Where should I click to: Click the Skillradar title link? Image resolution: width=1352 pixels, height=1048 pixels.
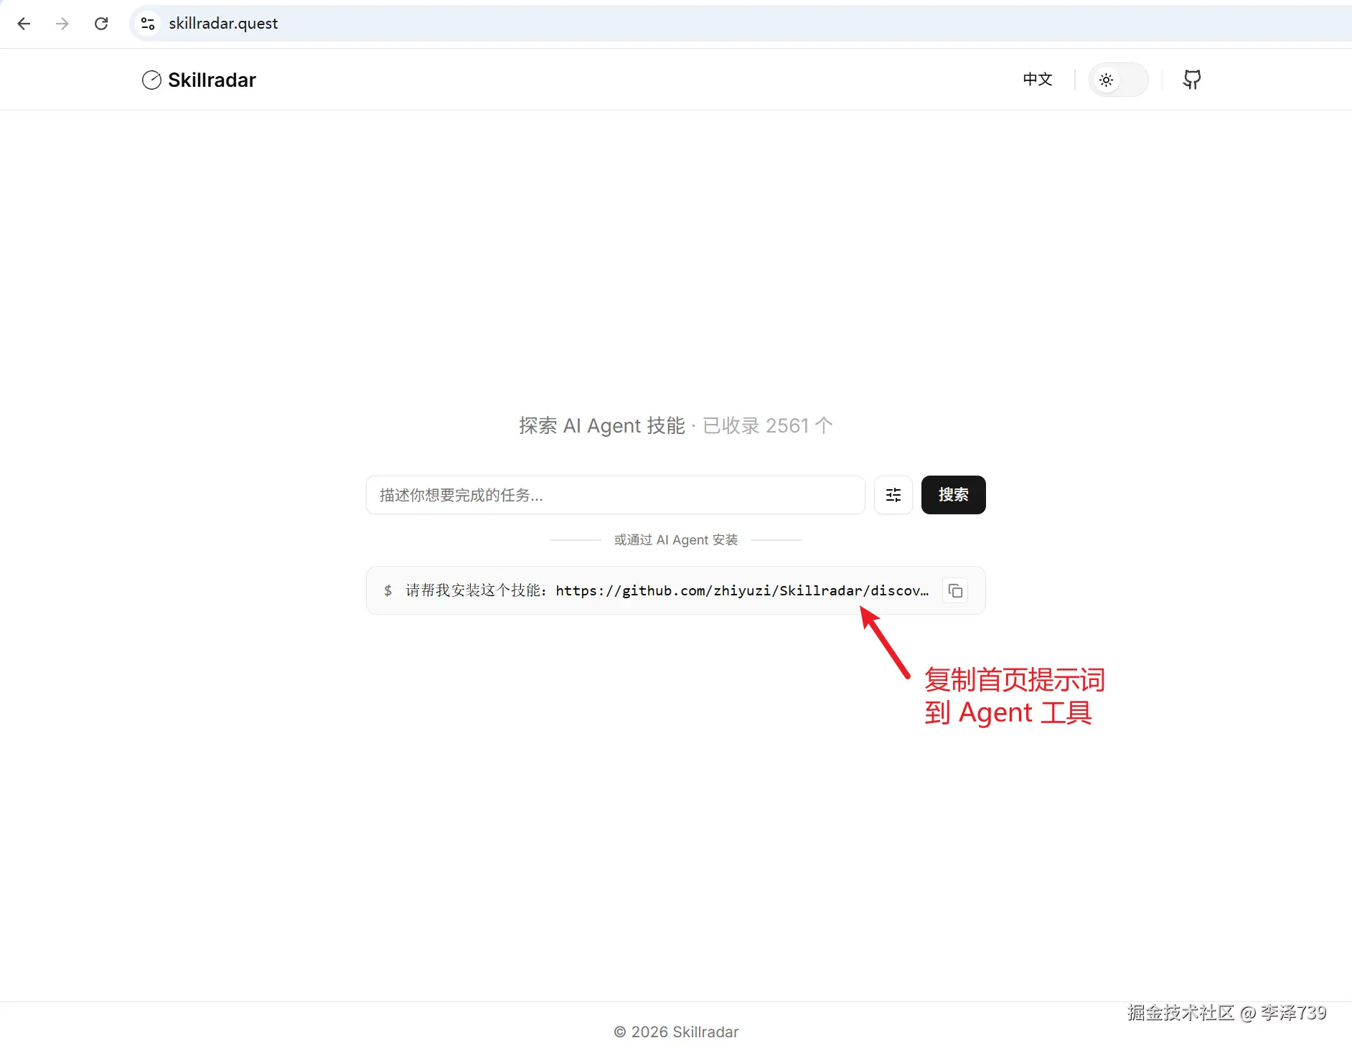pyautogui.click(x=212, y=80)
